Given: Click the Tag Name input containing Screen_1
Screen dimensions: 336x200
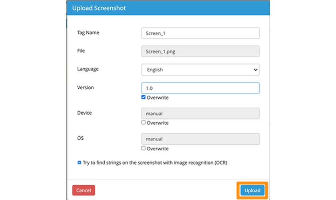Looking at the screenshot, I should tap(200, 33).
